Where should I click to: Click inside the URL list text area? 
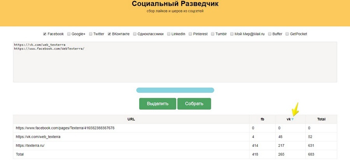[175, 62]
